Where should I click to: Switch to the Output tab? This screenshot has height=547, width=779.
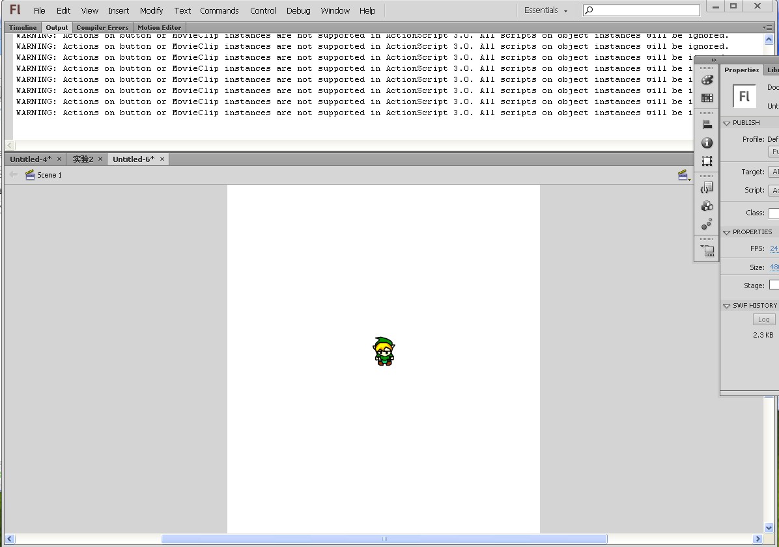point(57,27)
